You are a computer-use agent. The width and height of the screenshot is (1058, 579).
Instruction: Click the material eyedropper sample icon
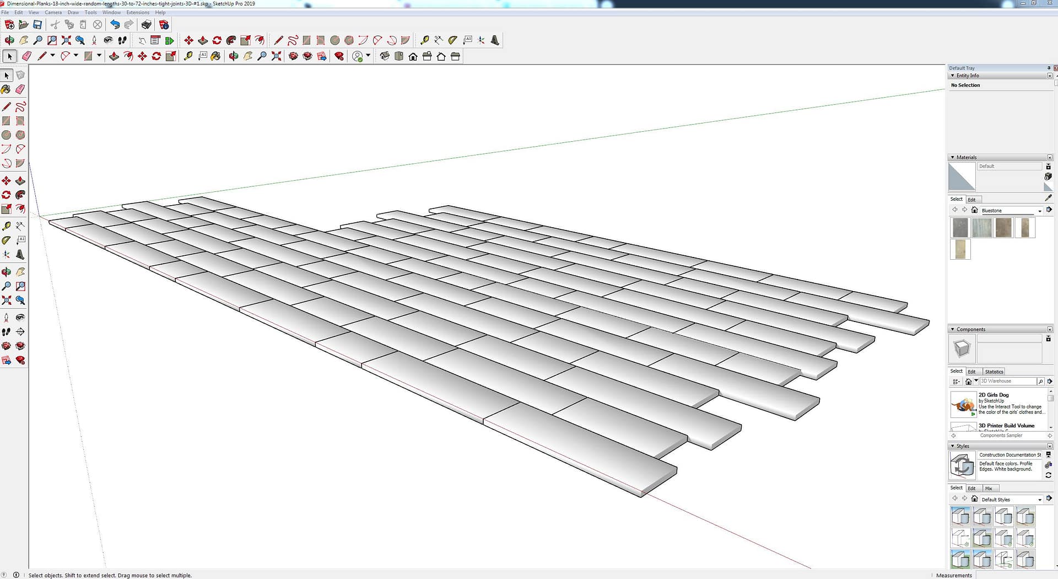[1048, 197]
